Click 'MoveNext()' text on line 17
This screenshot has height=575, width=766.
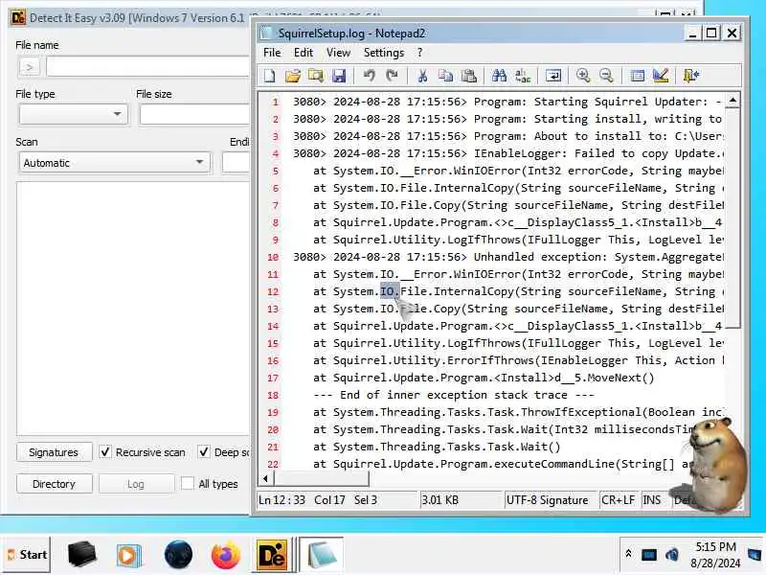(620, 378)
